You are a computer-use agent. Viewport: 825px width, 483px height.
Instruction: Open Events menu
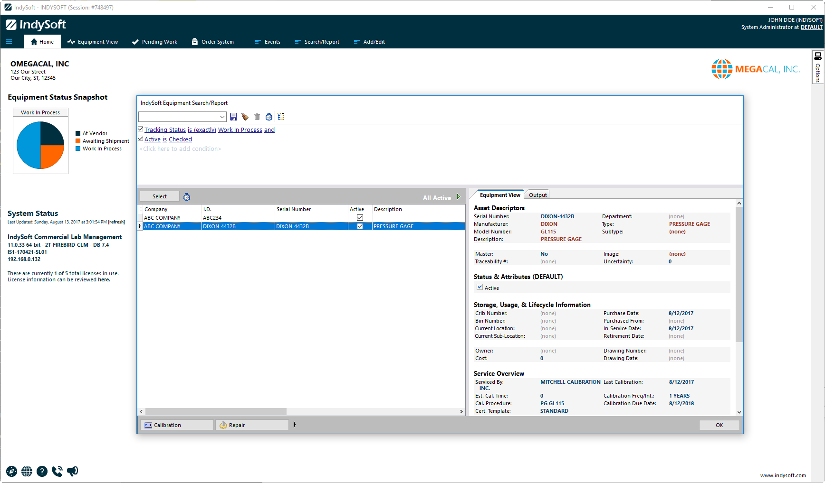pyautogui.click(x=268, y=42)
